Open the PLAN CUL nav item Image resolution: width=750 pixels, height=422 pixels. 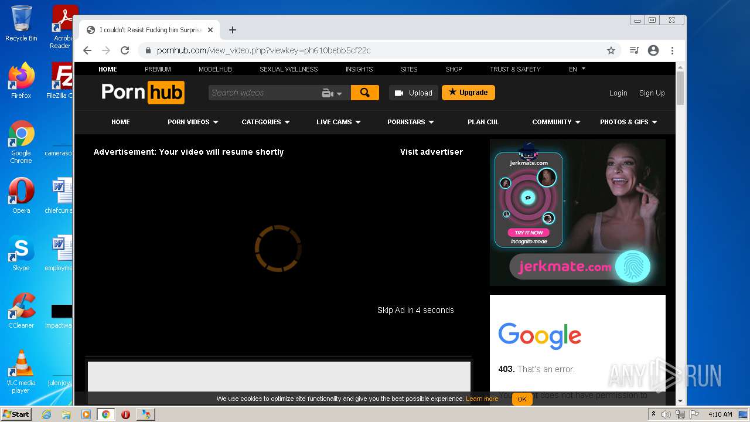click(x=483, y=122)
